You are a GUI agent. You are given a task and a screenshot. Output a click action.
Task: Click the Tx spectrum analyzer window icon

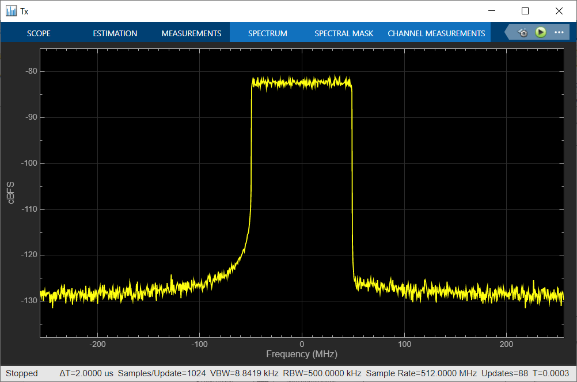11,11
